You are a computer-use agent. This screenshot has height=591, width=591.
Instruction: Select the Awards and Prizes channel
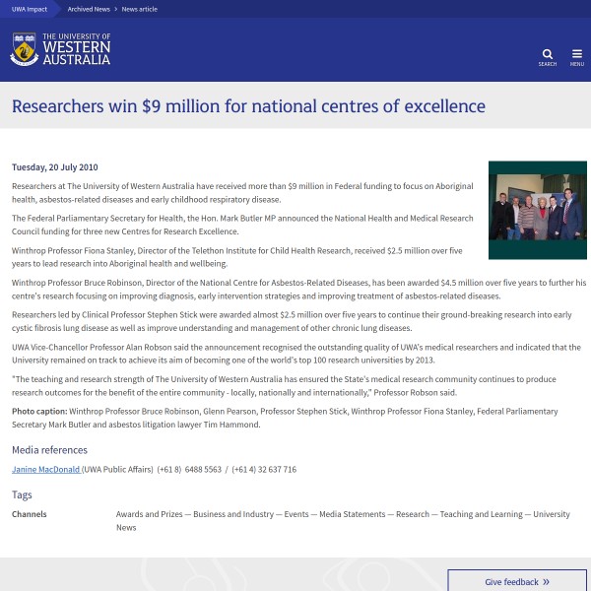coord(149,514)
